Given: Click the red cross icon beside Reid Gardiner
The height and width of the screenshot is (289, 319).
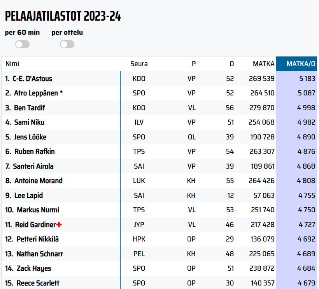Looking at the screenshot, I should click(59, 225).
